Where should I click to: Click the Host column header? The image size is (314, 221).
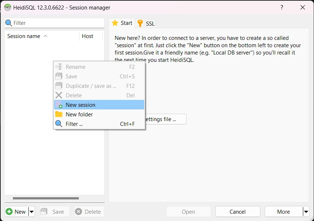(91, 36)
